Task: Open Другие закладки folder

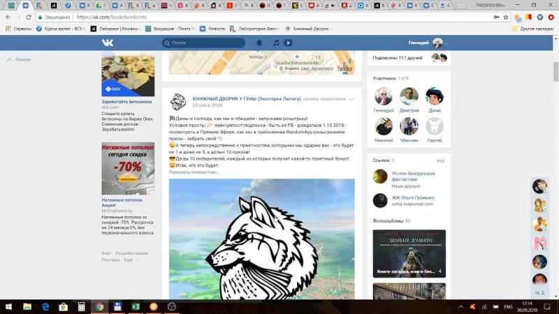Action: [x=532, y=29]
